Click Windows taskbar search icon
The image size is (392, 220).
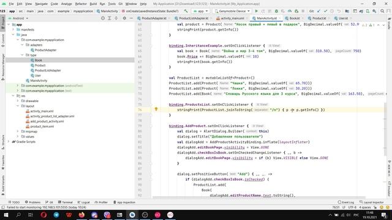(x=18, y=215)
